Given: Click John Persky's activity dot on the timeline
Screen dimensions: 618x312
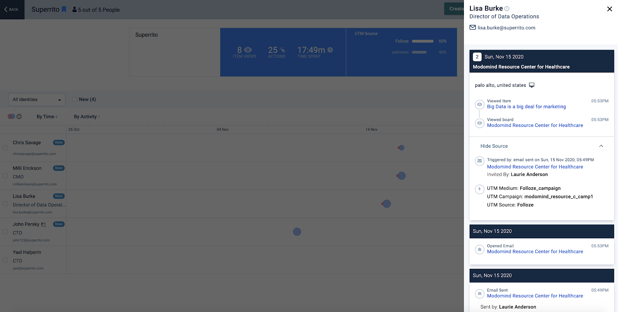Looking at the screenshot, I should pos(297,232).
